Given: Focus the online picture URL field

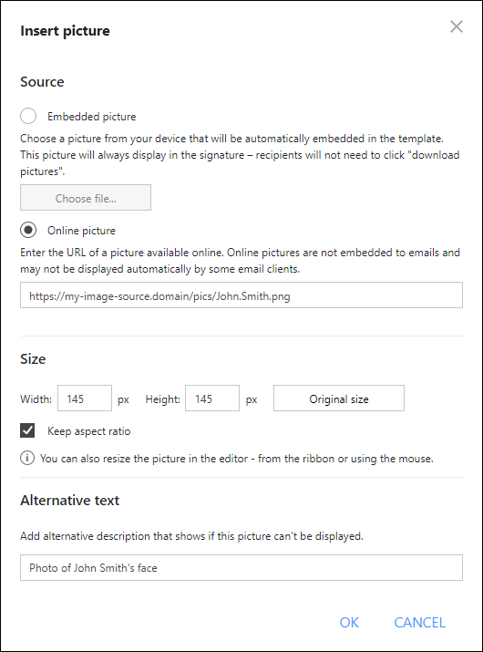Looking at the screenshot, I should (x=241, y=295).
